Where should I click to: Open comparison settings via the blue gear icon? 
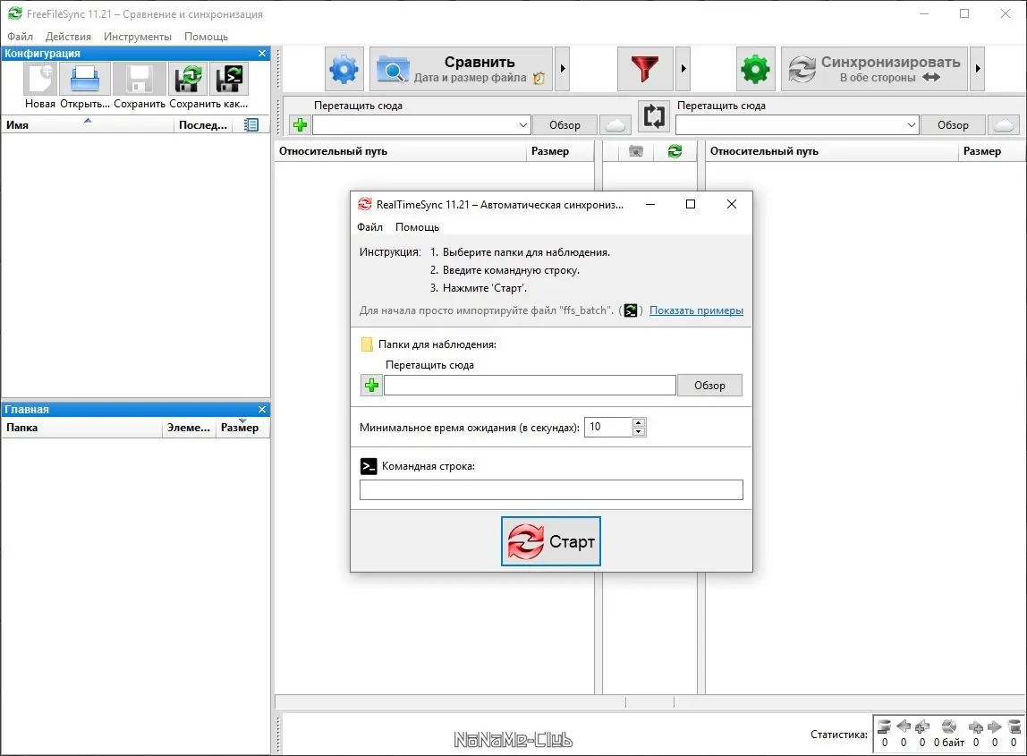pyautogui.click(x=344, y=68)
